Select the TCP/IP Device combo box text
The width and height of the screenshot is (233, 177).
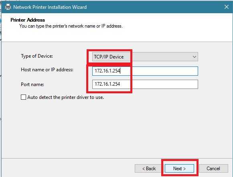point(109,57)
